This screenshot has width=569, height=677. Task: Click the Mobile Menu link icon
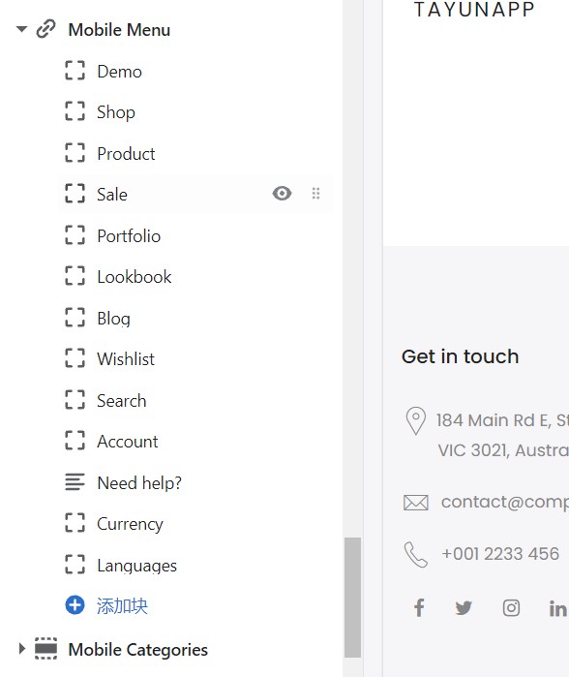tap(45, 29)
